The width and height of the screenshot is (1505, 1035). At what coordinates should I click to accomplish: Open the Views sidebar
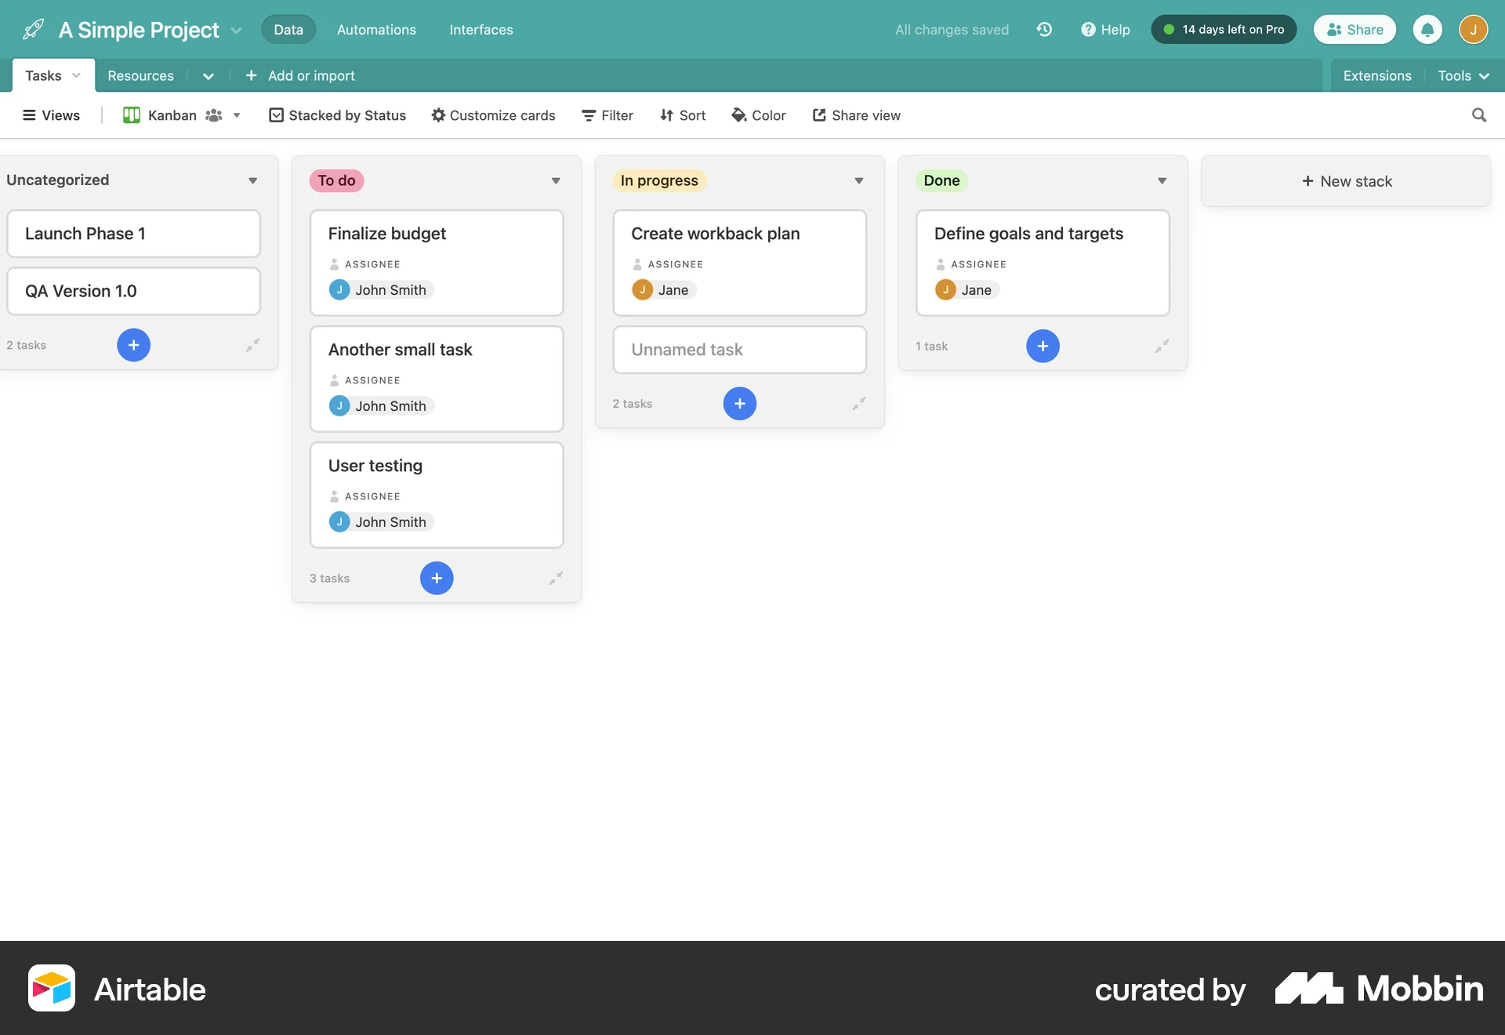click(x=50, y=115)
